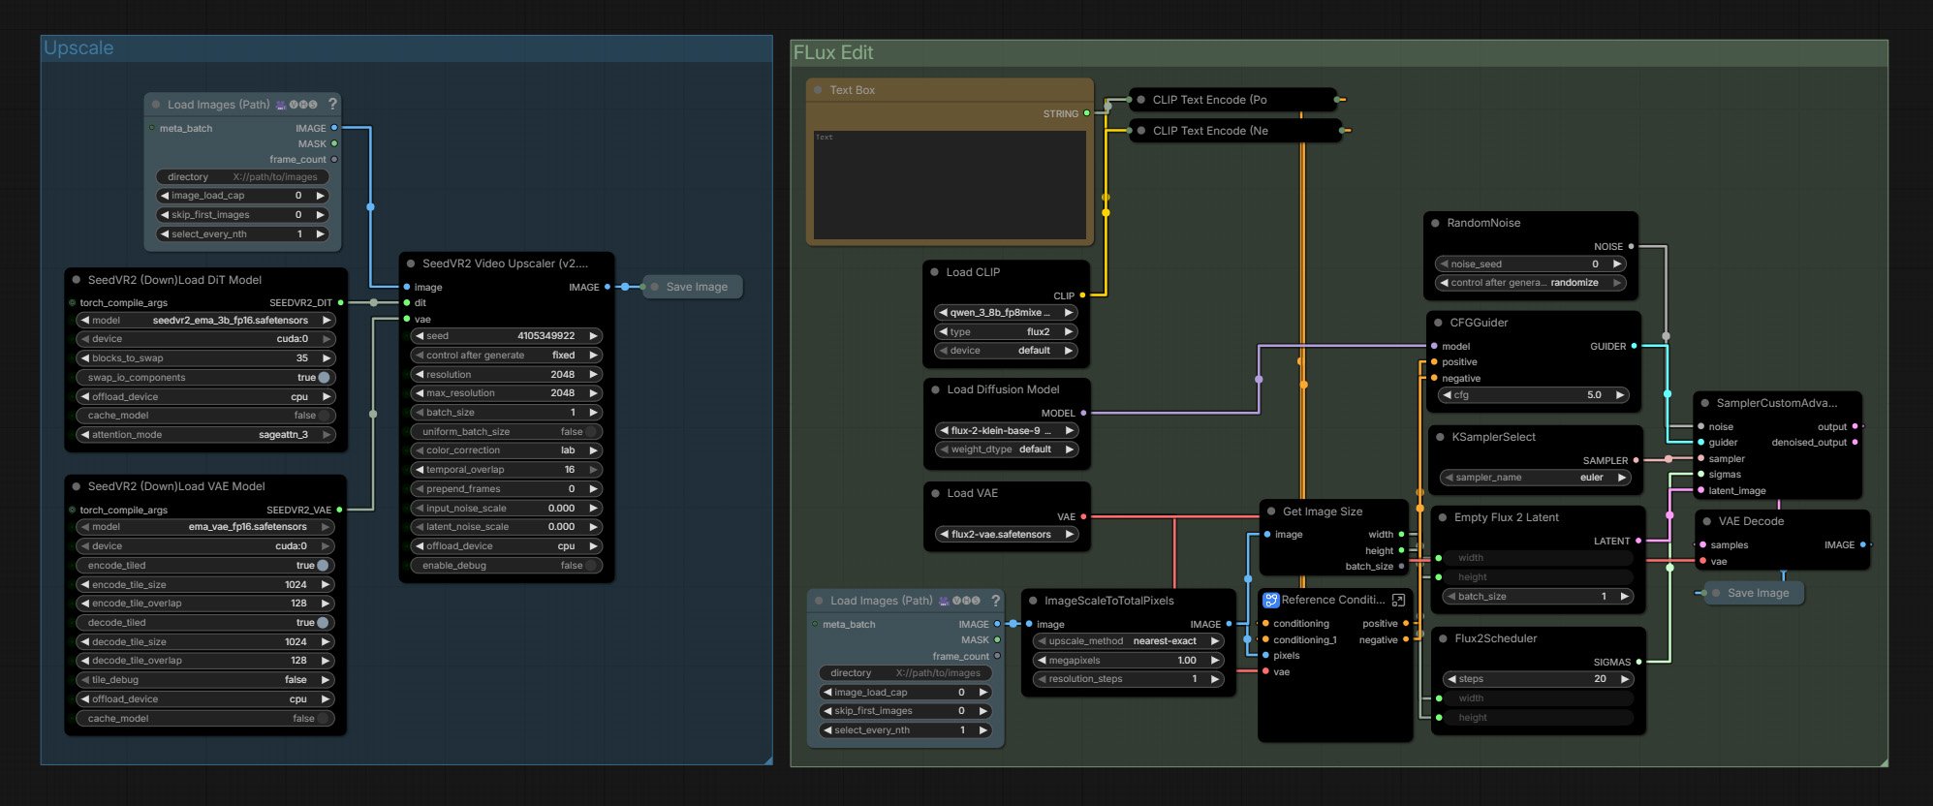Increase noise_seed value with right arrow
The height and width of the screenshot is (806, 1933).
pyautogui.click(x=1616, y=264)
